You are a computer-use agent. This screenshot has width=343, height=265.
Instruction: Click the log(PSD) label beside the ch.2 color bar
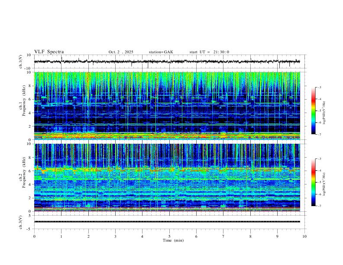(x=324, y=184)
